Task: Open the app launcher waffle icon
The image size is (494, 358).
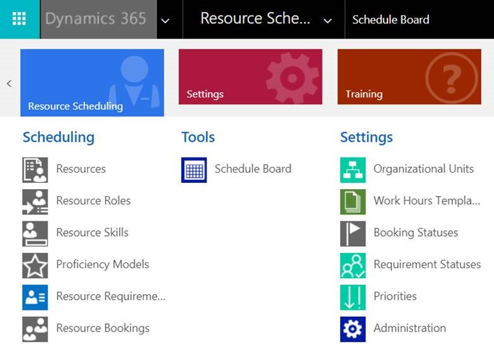Action: click(19, 18)
